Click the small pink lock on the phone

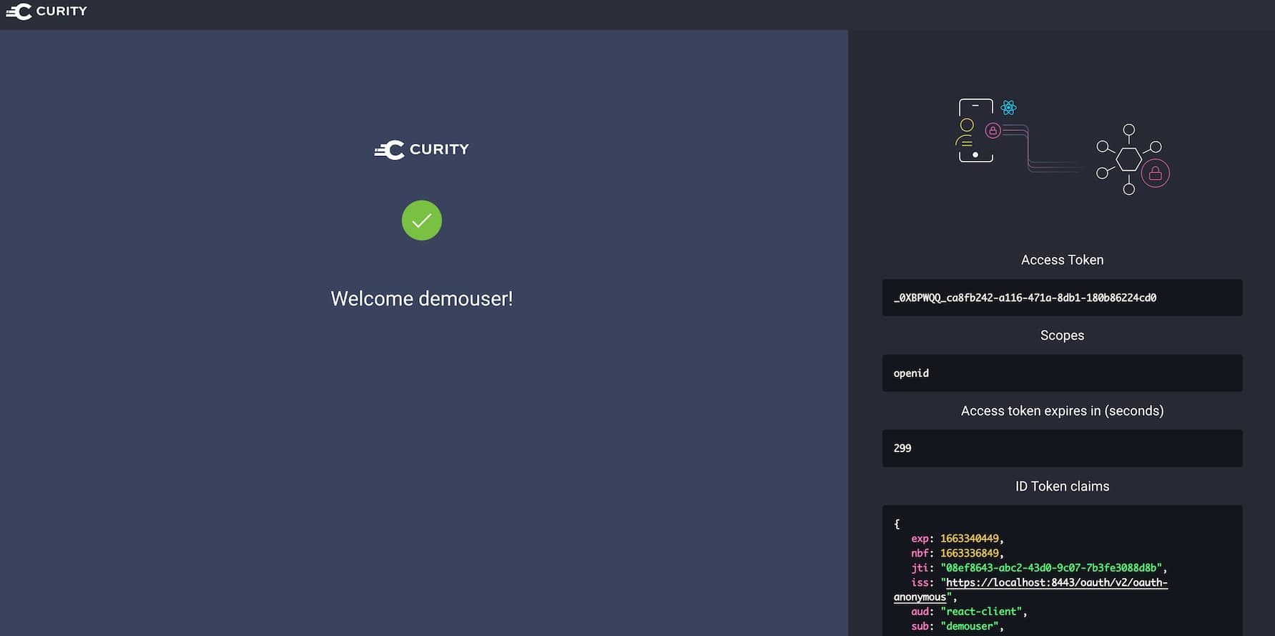click(993, 130)
